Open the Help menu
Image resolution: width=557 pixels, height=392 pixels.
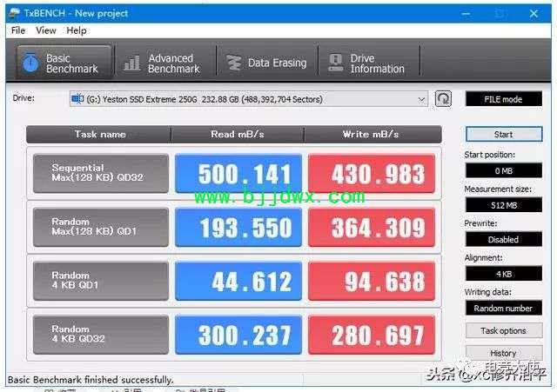[x=77, y=31]
